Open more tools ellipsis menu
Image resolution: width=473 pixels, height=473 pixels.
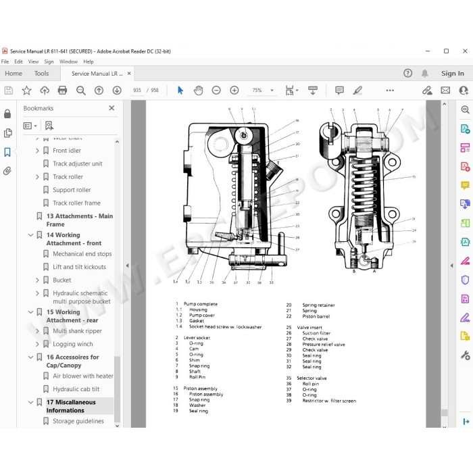pyautogui.click(x=390, y=90)
